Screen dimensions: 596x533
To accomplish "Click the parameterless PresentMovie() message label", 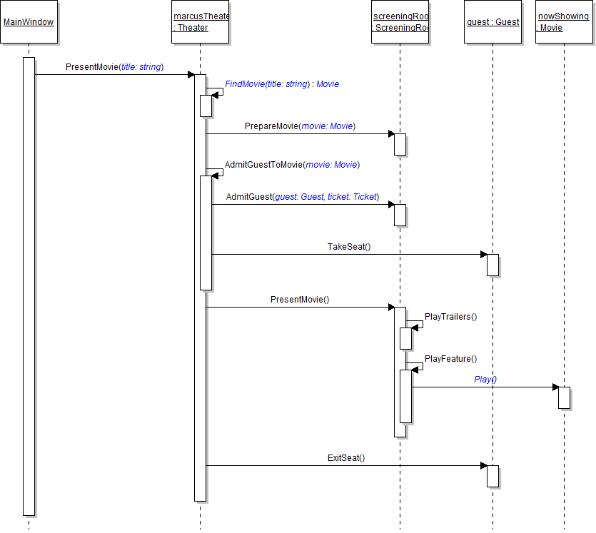I will tap(300, 300).
